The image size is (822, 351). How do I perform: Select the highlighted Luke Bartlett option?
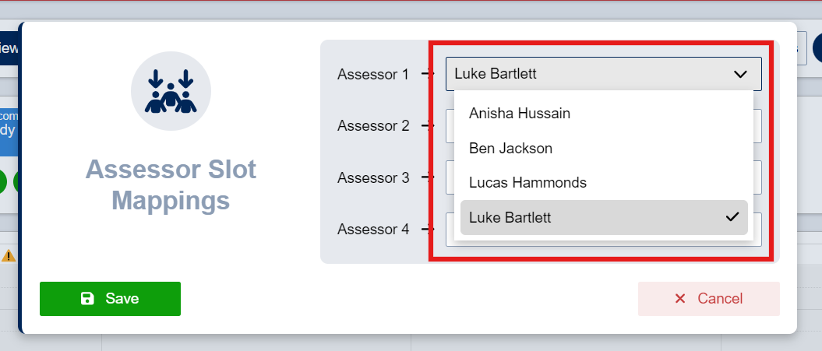(604, 217)
